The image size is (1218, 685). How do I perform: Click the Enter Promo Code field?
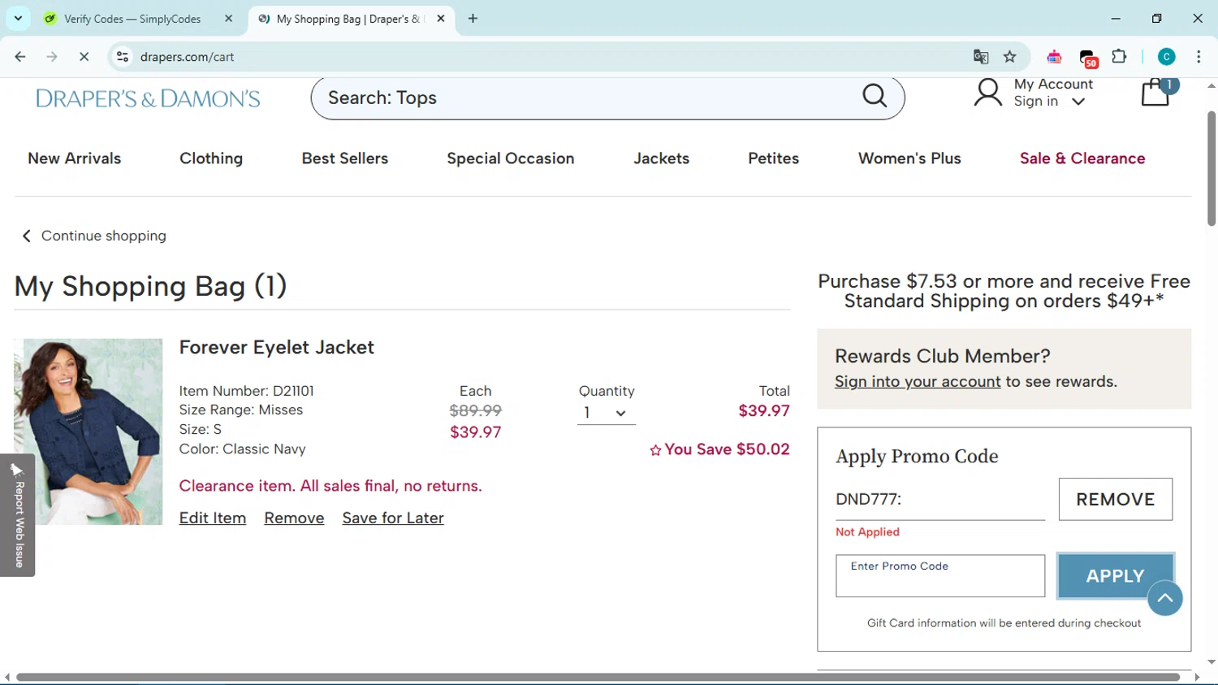(x=940, y=576)
